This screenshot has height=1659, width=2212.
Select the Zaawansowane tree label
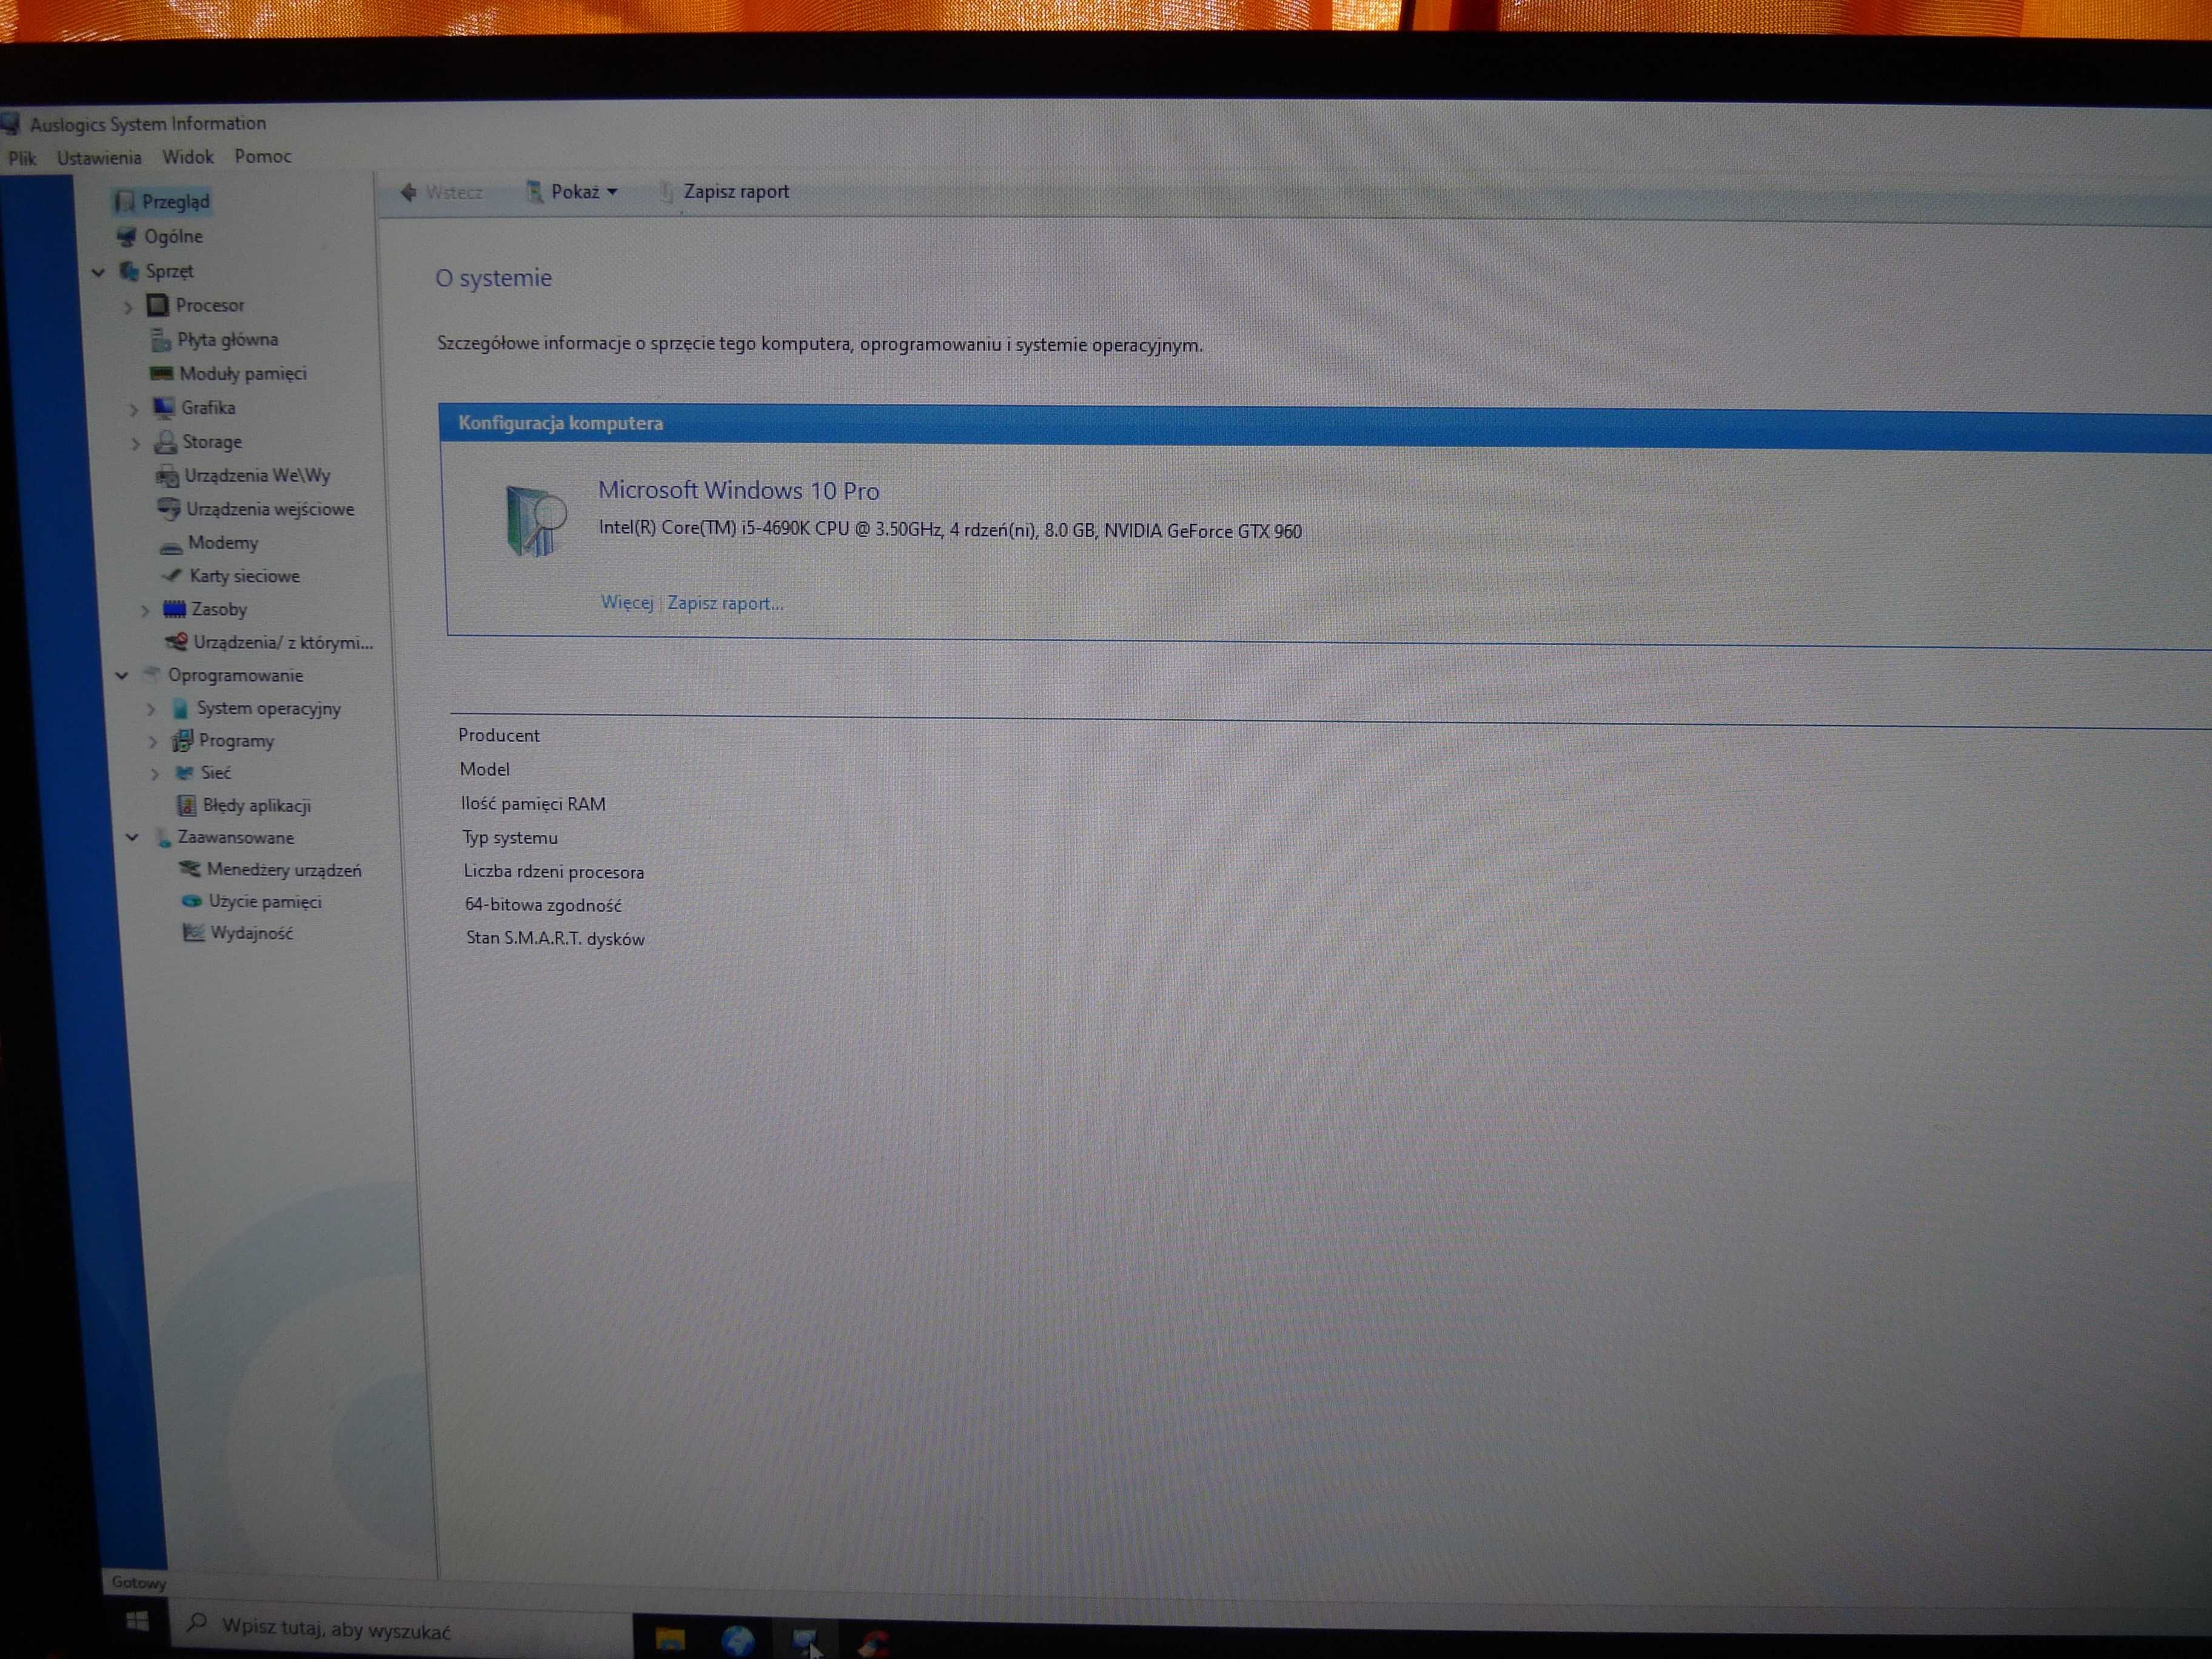click(236, 838)
